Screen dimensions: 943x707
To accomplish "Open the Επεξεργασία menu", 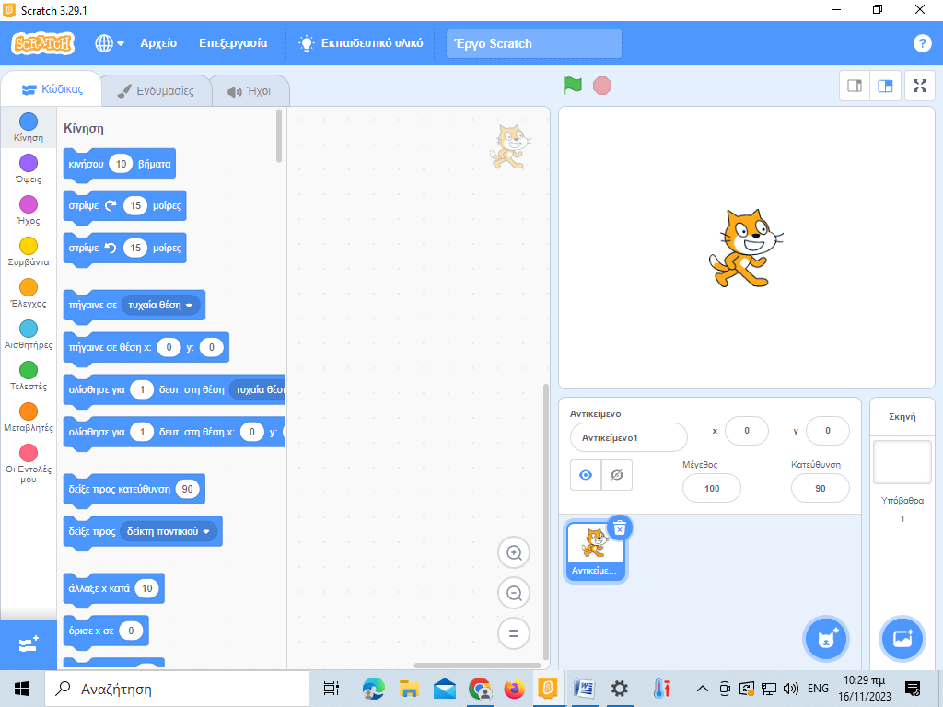I will click(233, 43).
